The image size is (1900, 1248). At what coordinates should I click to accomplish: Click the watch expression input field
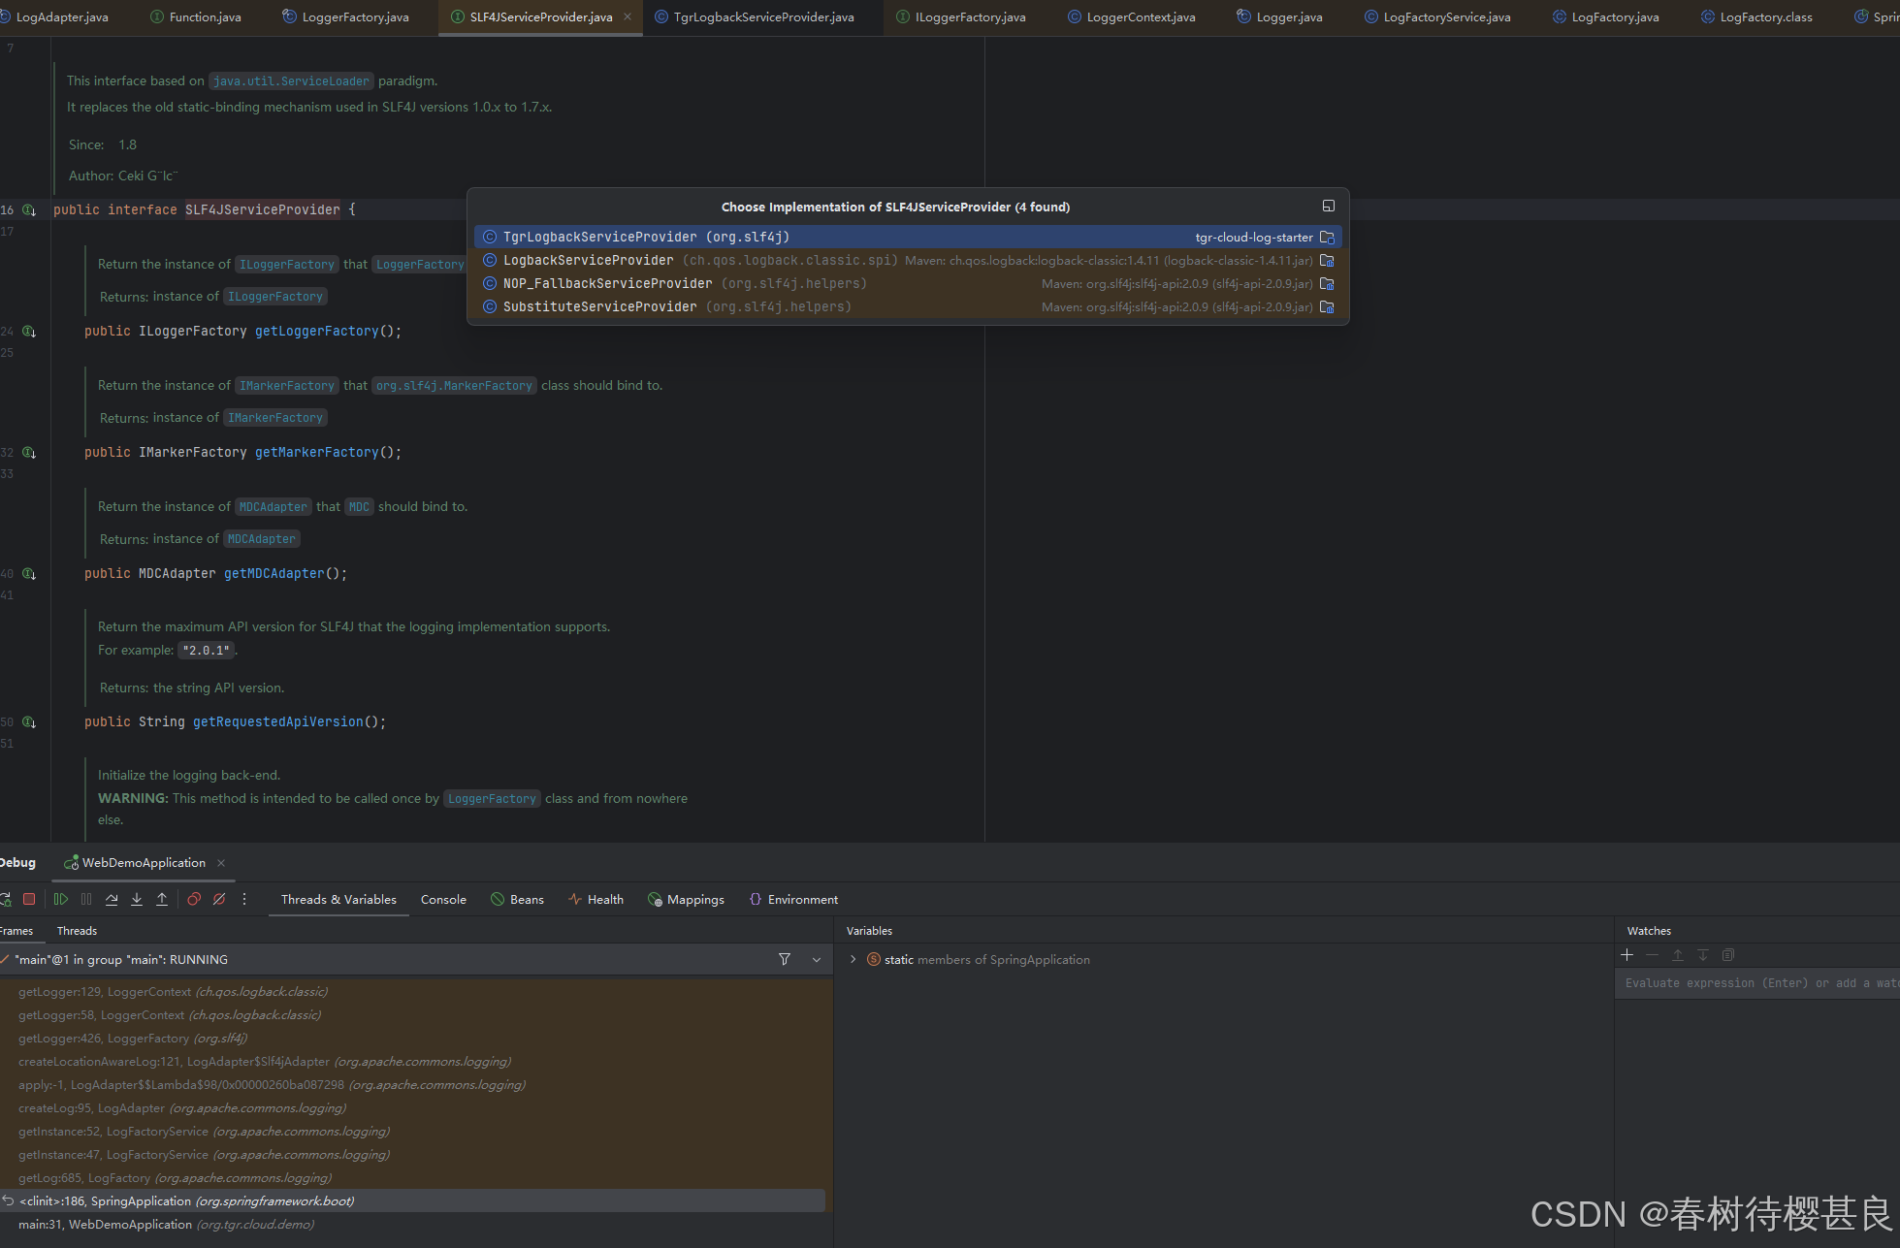[1756, 982]
